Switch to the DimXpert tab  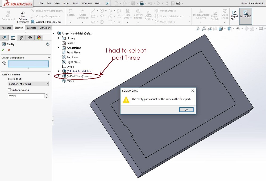pos(45,28)
